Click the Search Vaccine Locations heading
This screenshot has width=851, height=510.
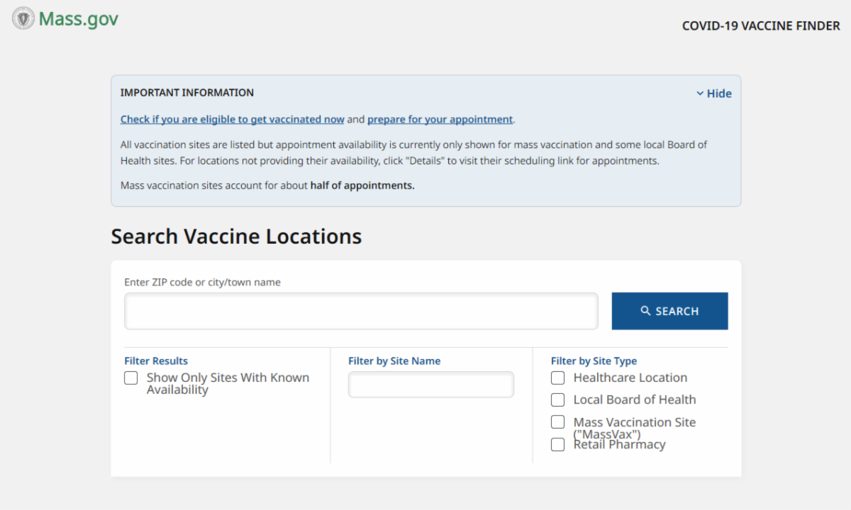[x=236, y=237]
